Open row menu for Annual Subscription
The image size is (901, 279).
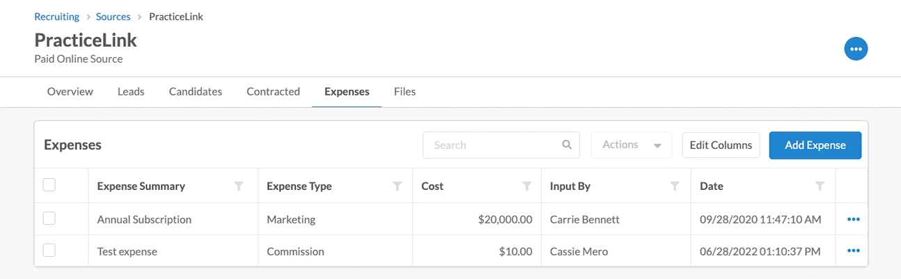point(854,219)
